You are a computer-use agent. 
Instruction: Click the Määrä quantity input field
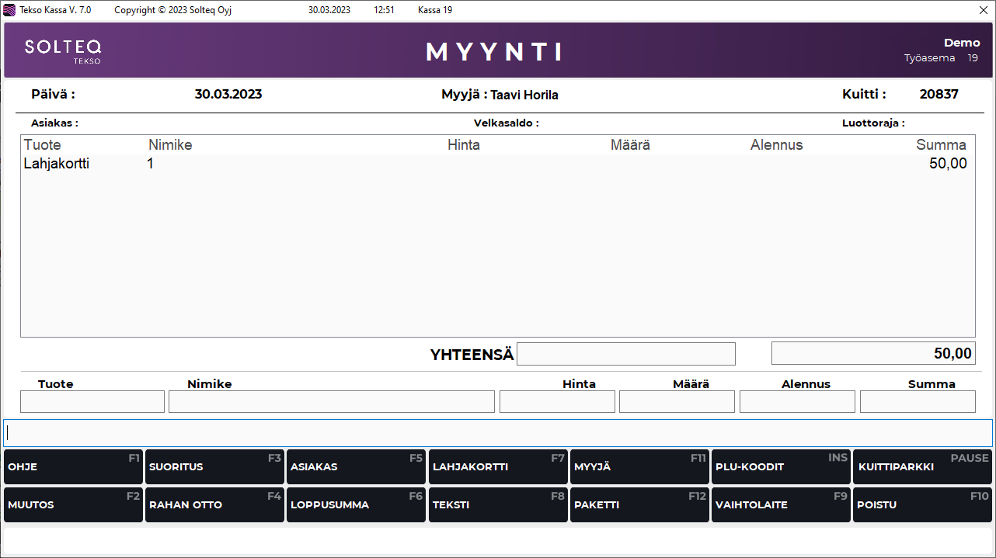tap(677, 402)
